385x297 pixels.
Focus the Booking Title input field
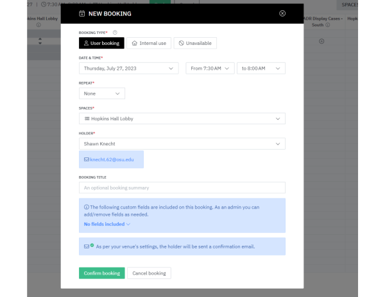click(x=182, y=188)
